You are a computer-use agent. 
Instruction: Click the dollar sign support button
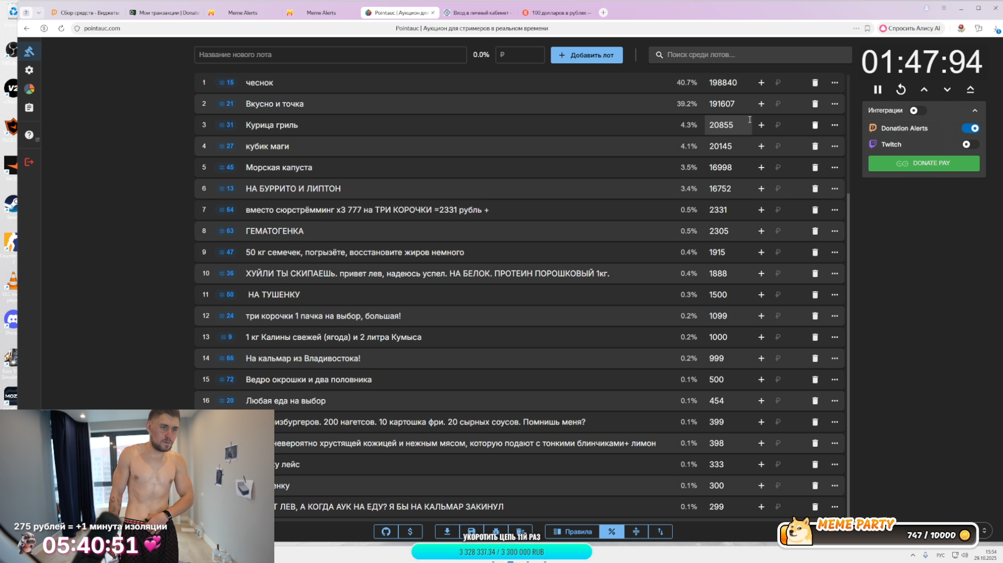tap(410, 531)
